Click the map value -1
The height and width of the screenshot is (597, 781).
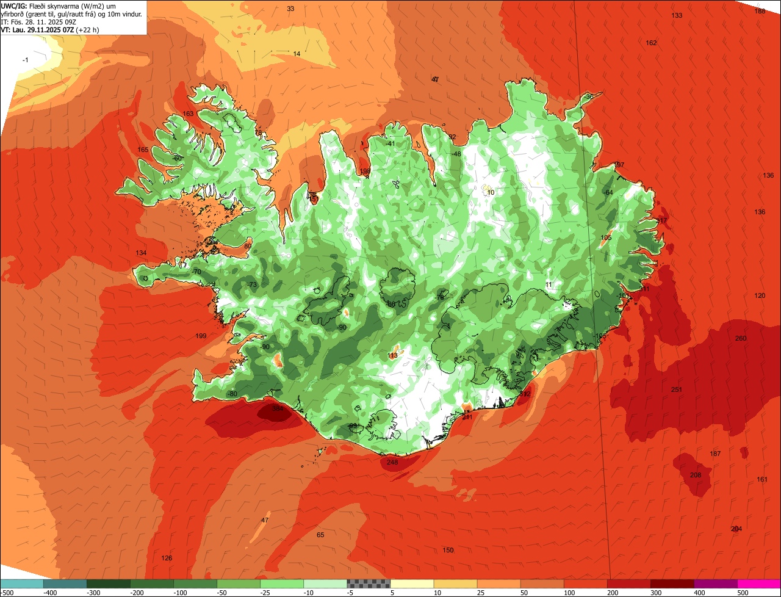(x=25, y=60)
